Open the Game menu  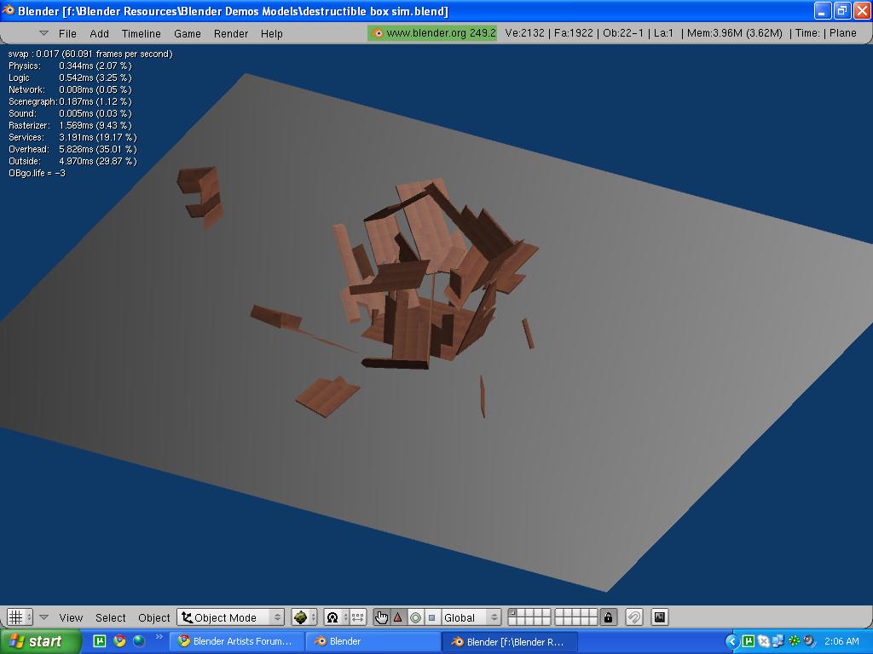[187, 33]
